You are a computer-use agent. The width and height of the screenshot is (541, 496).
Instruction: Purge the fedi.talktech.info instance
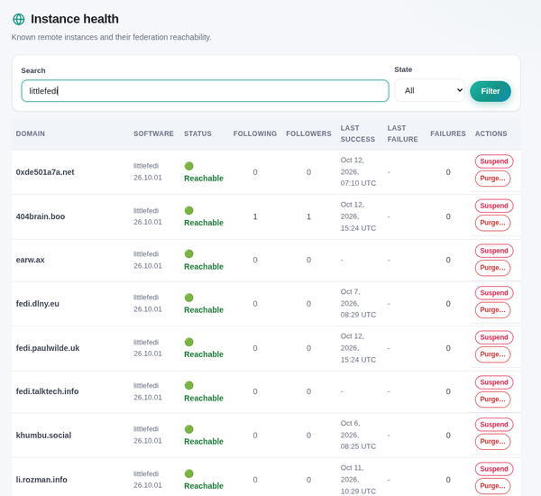pyautogui.click(x=492, y=400)
